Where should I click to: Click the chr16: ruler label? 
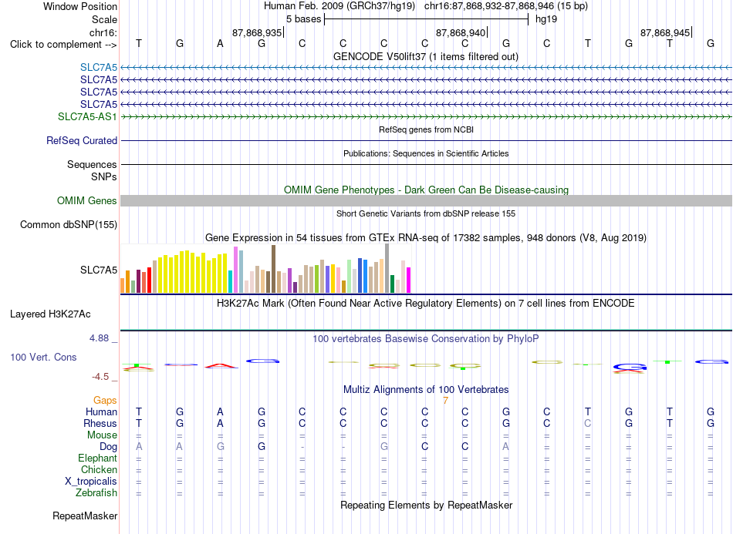point(103,32)
